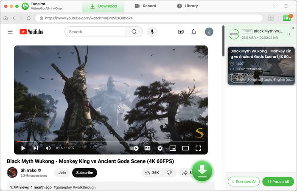Subscribe to Shirrako channel

tap(84, 173)
